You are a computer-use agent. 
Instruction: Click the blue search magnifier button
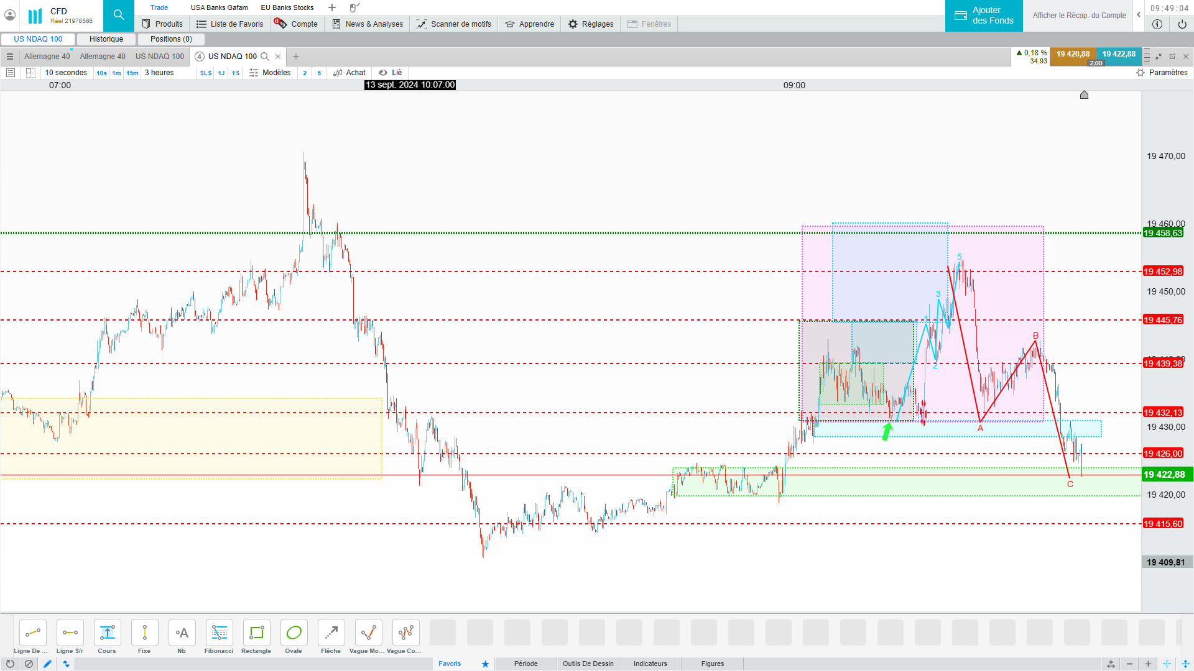[x=119, y=16]
